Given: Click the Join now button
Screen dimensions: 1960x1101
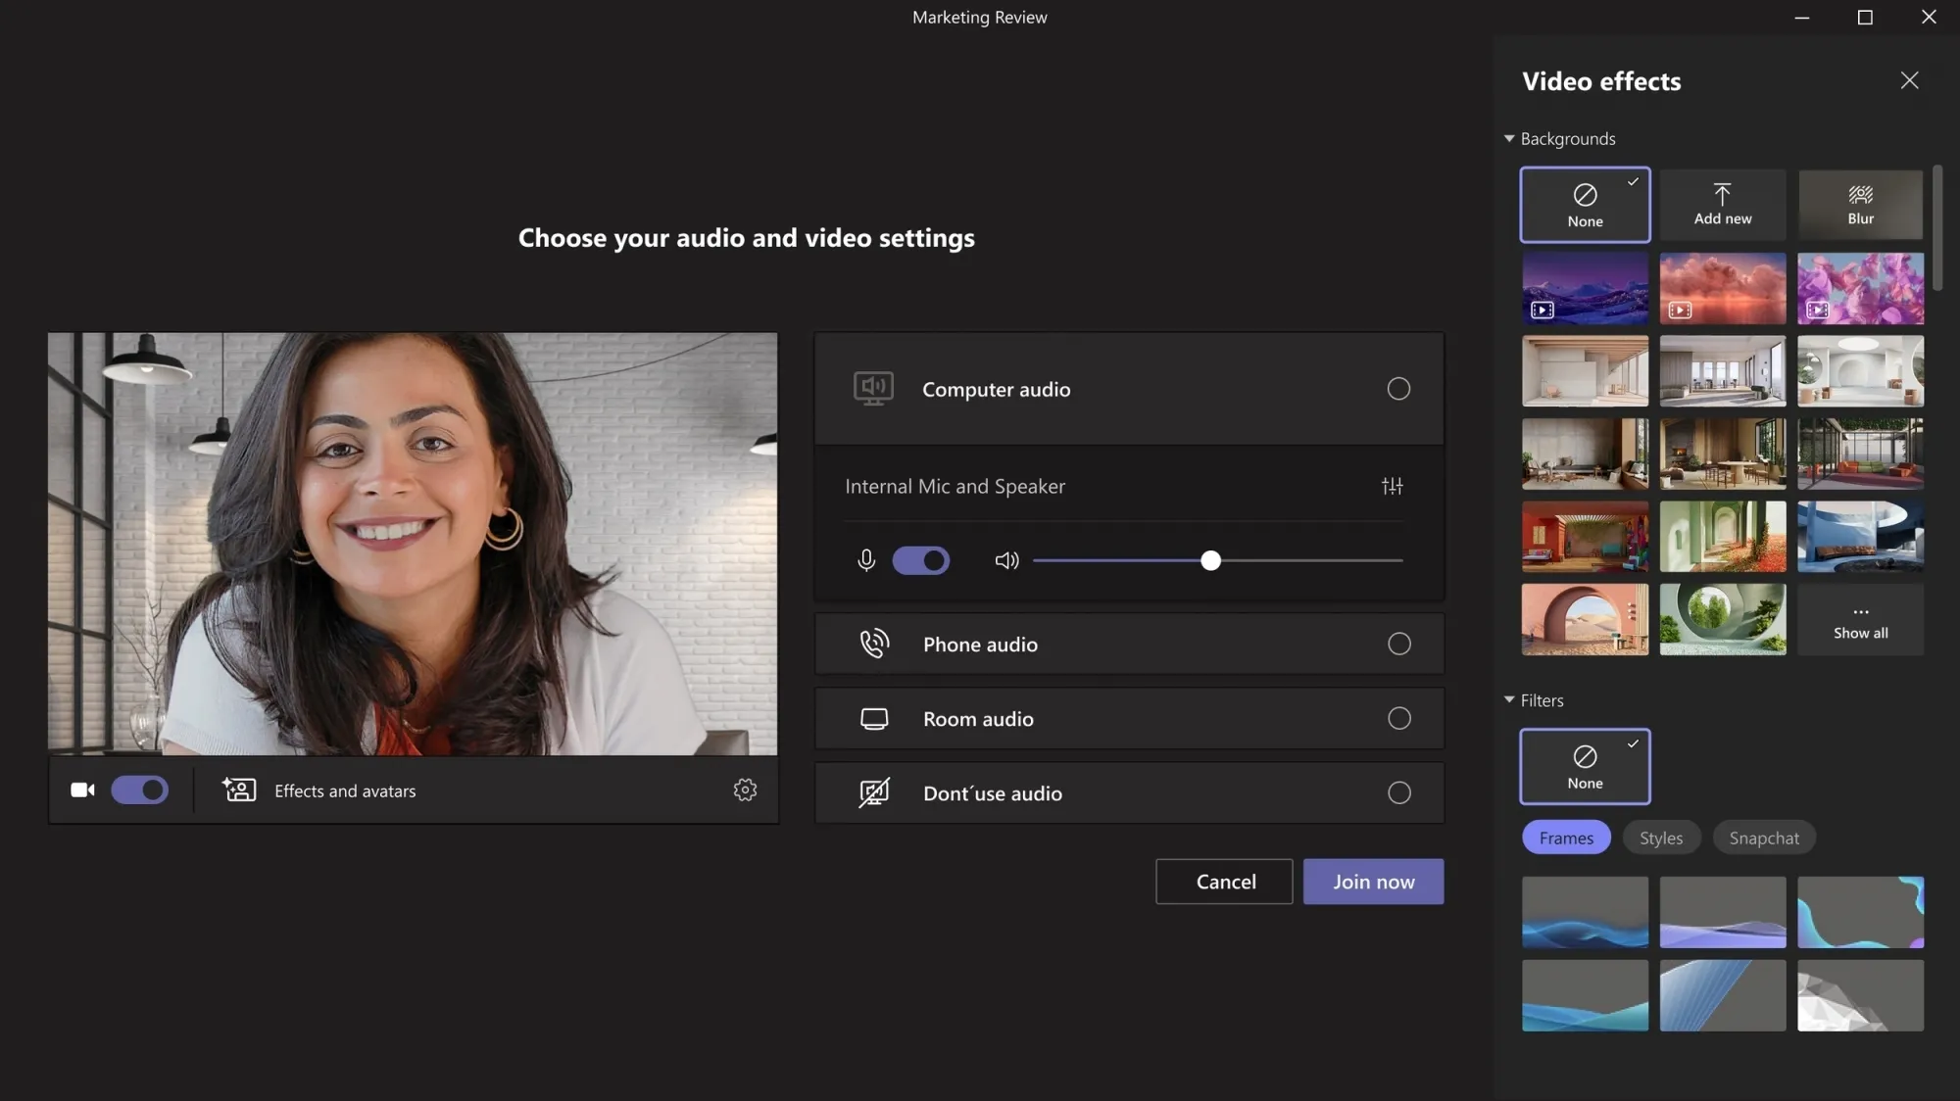Looking at the screenshot, I should coord(1373,881).
